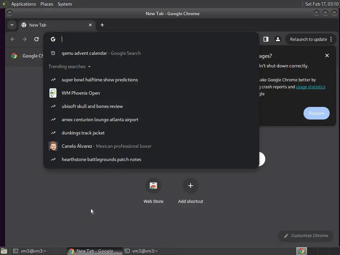Click trending icon beside hearthstone battlegrounds
Viewport: 340px width, 255px height.
coord(53,159)
